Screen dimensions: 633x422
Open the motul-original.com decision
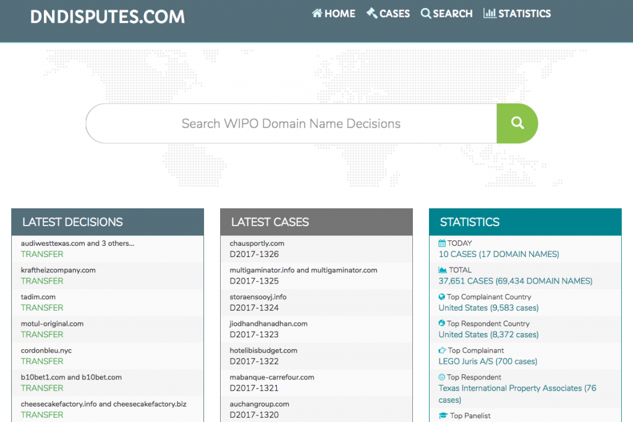52,324
